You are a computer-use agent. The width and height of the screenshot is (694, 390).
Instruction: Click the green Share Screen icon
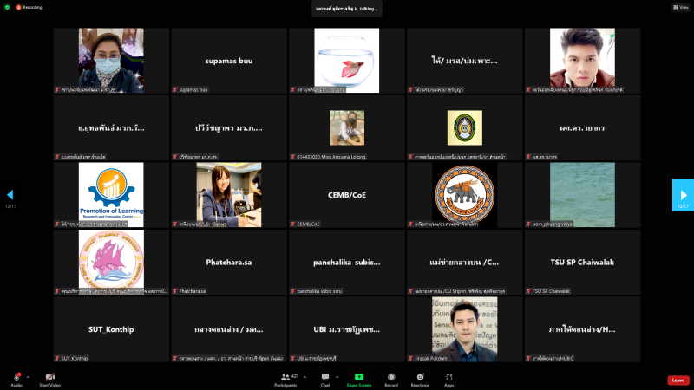point(358,378)
